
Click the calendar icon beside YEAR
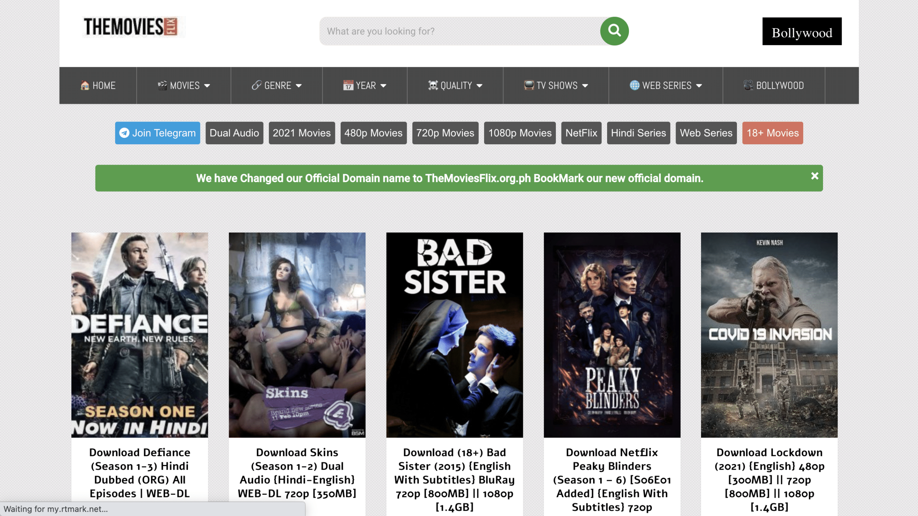[348, 85]
